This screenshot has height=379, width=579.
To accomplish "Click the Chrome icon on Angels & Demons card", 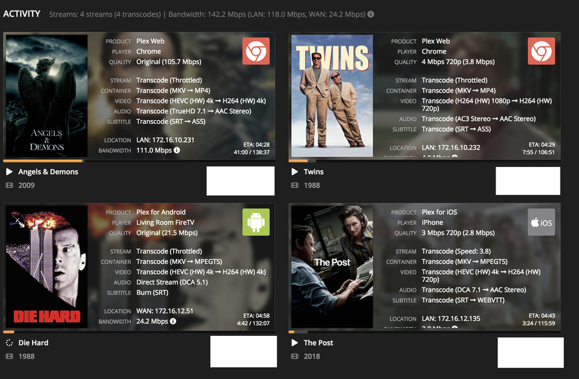I will click(256, 51).
